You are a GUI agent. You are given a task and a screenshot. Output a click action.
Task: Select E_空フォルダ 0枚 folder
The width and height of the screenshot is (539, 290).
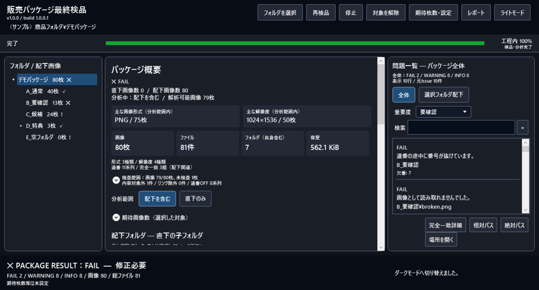tap(46, 137)
